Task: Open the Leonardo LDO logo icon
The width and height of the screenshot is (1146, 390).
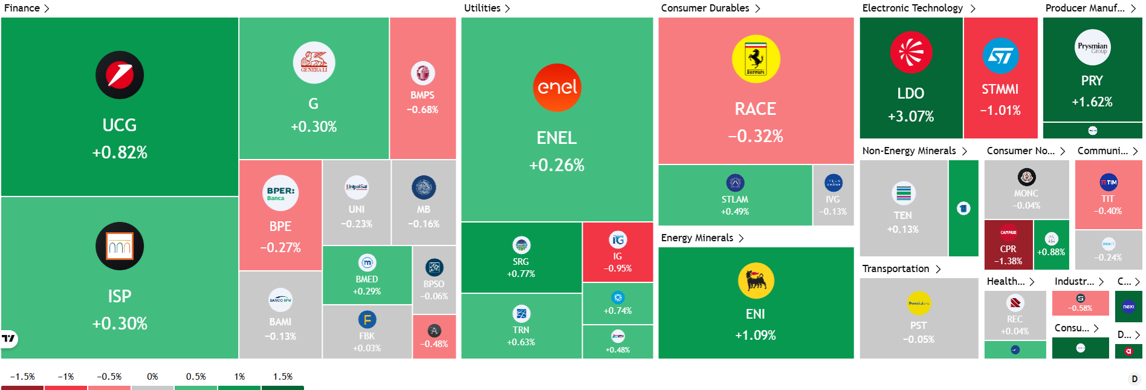Action: (911, 52)
